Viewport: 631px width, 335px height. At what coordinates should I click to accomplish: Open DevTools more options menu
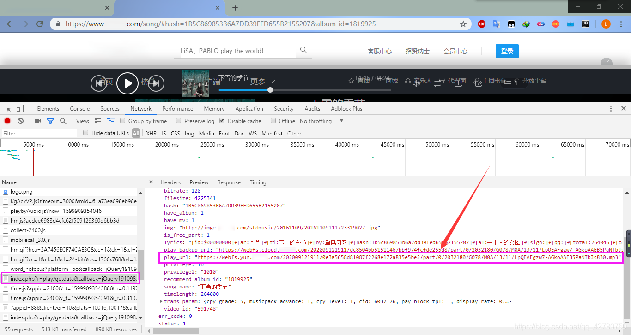pos(611,109)
